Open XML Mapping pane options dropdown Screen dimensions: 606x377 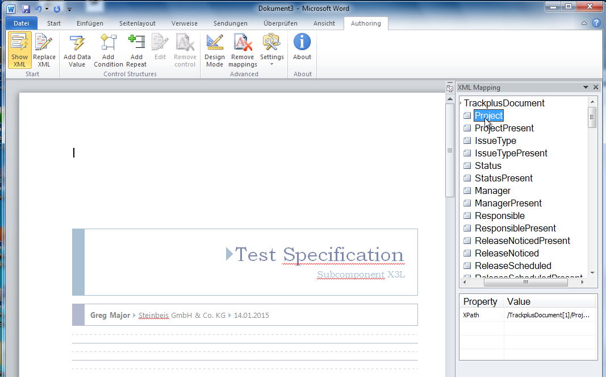[x=586, y=88]
